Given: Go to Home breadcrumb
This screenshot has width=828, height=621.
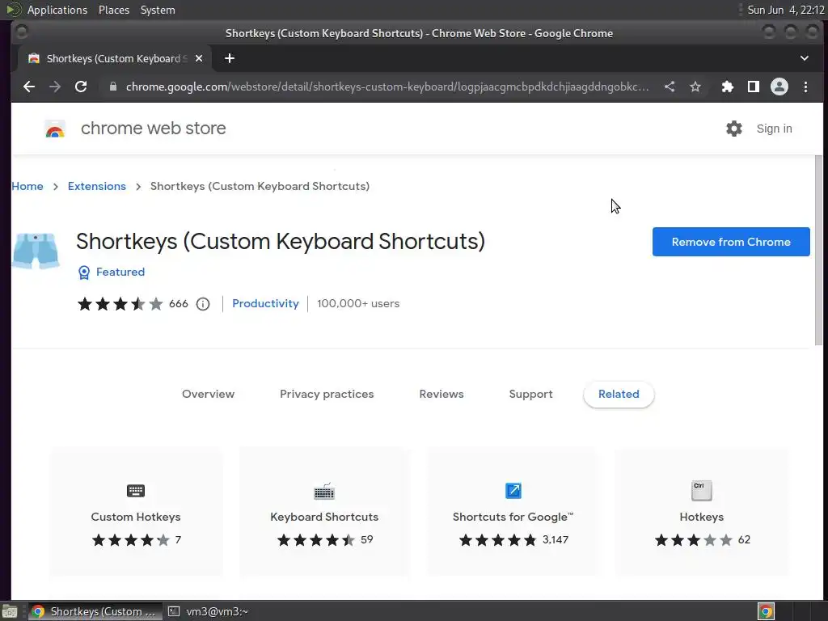Looking at the screenshot, I should 27,186.
